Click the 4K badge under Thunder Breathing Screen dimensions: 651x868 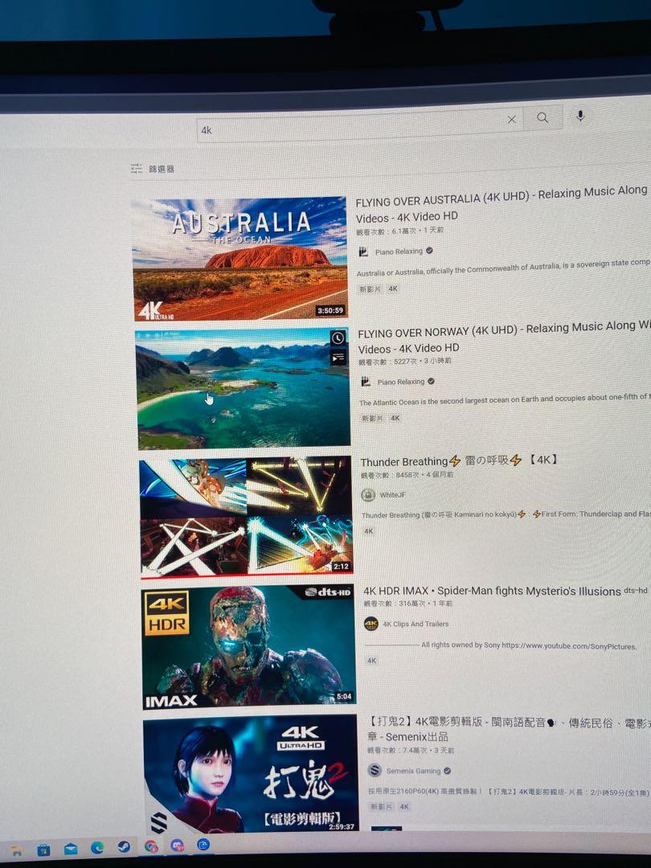click(x=369, y=531)
